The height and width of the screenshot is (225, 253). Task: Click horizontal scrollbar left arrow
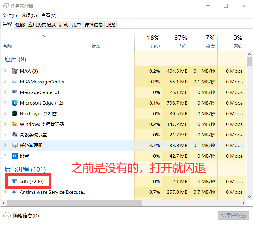point(4,203)
